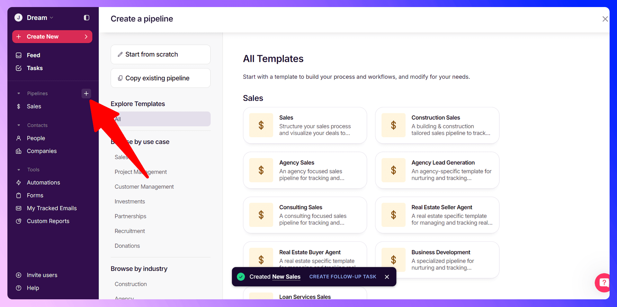Open Forms from the sidebar
This screenshot has width=617, height=307.
pyautogui.click(x=35, y=195)
